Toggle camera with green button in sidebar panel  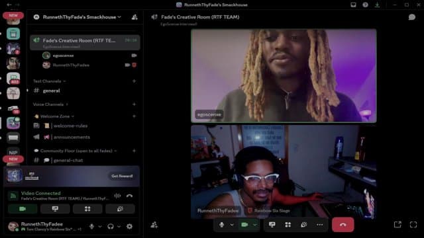coord(23,209)
